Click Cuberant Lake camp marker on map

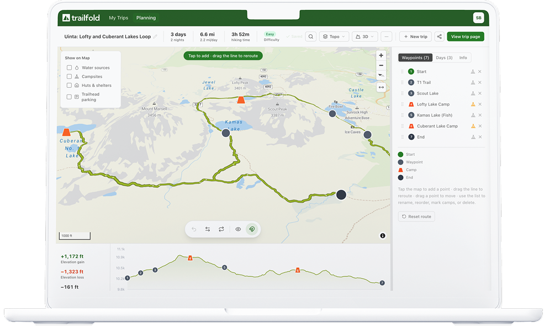click(66, 132)
